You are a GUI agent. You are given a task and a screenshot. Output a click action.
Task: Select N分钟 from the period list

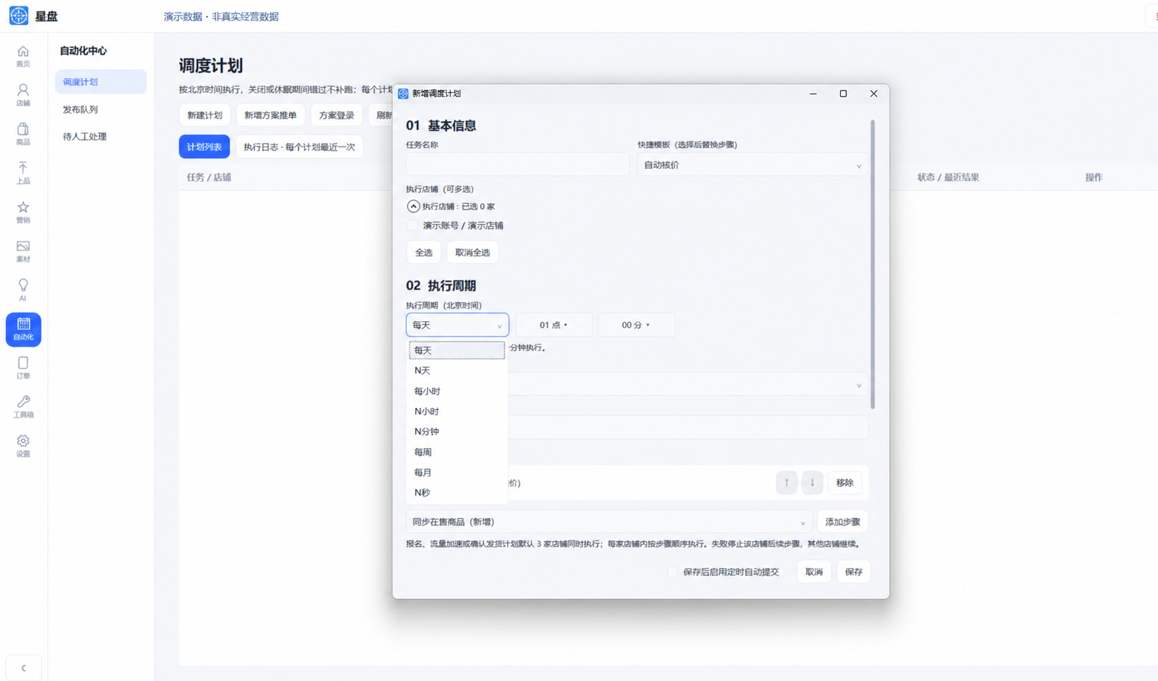point(457,432)
